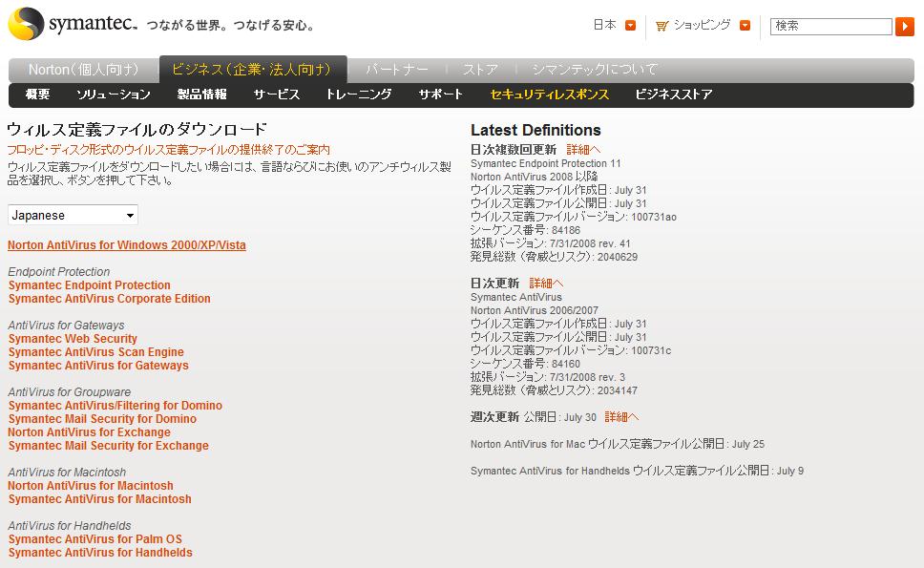This screenshot has height=568, width=924.
Task: Click the AntiVirus for Gateways category label
Action: click(x=66, y=326)
